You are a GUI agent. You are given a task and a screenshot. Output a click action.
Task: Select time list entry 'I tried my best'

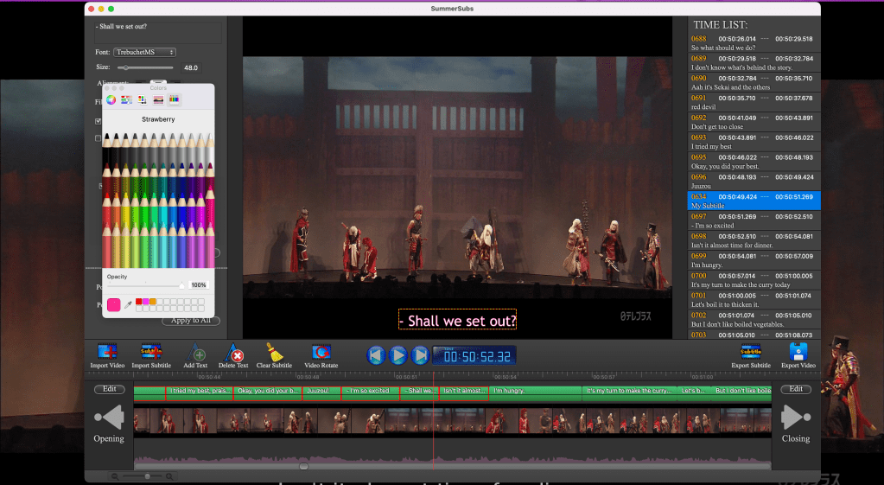[754, 142]
